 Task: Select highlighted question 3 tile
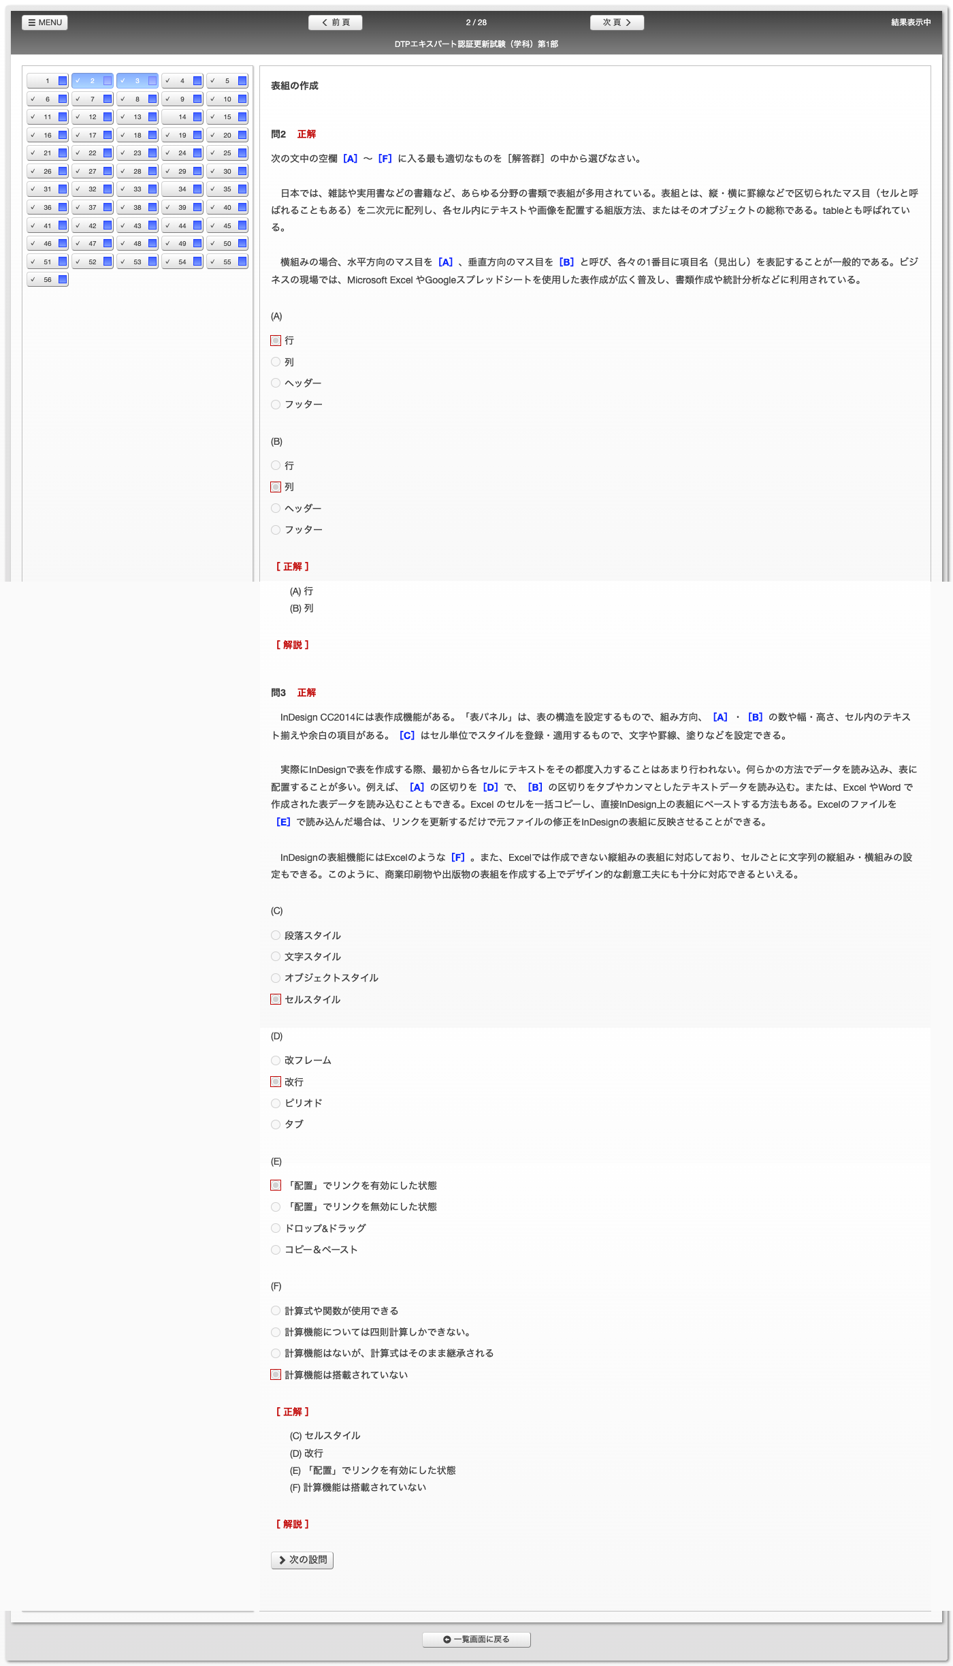pyautogui.click(x=137, y=81)
